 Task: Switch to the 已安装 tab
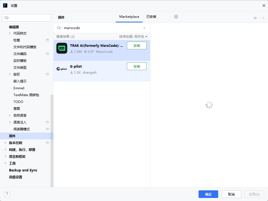[x=151, y=17]
